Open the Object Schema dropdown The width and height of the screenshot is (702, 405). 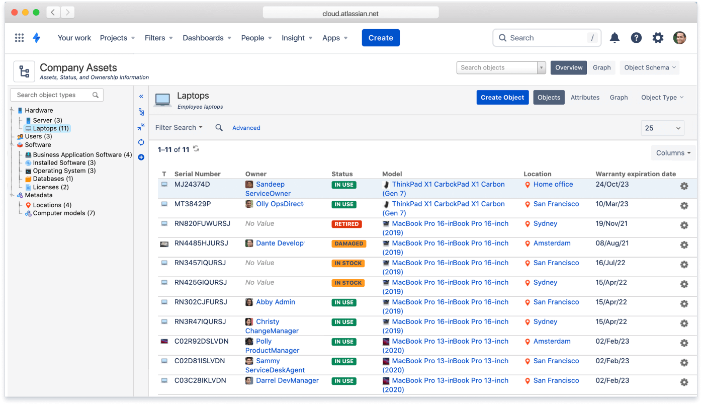[x=649, y=67]
